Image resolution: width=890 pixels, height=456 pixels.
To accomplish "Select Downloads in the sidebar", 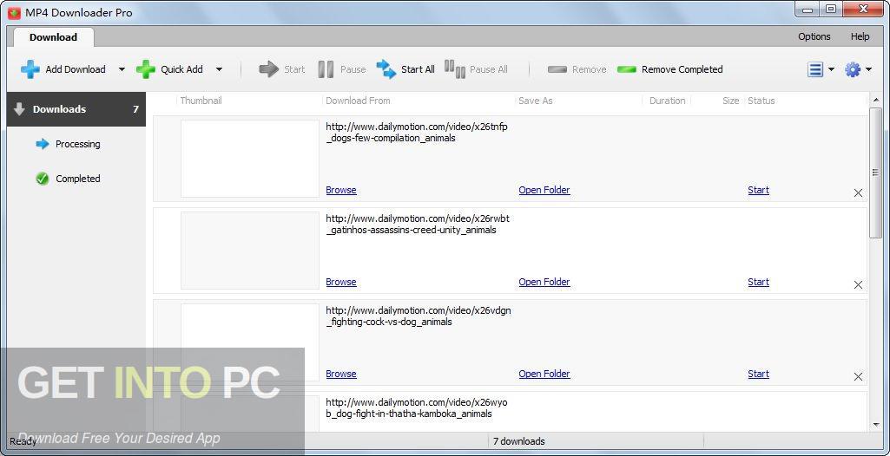I will [76, 109].
